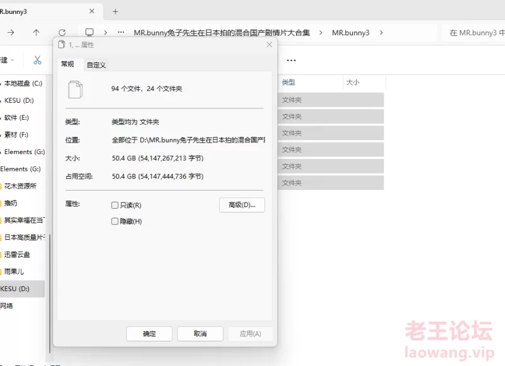Expand chevron after monitor icon in address bar

pos(105,33)
